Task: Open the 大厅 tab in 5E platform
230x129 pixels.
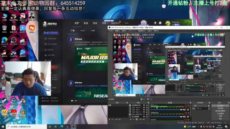Action: coord(76,23)
